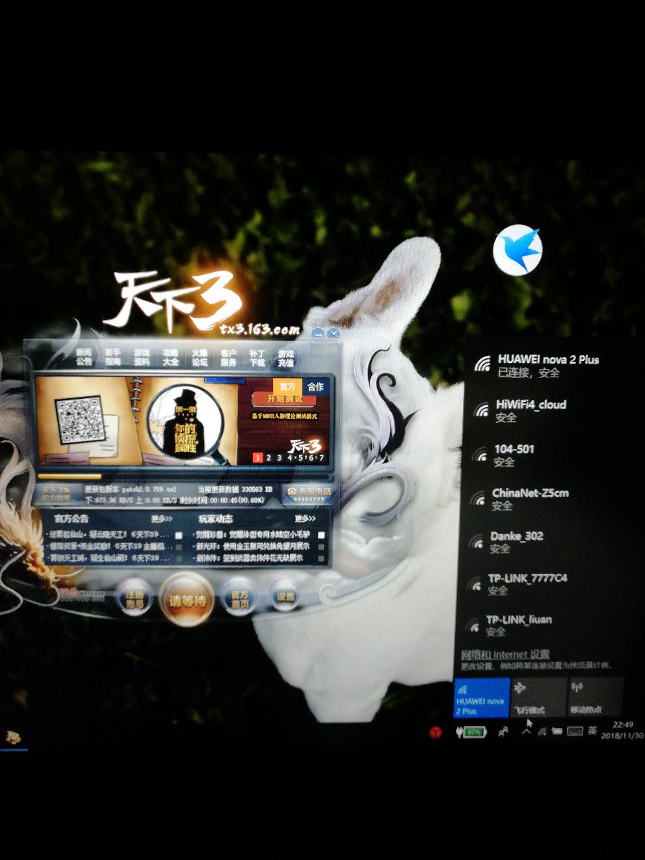This screenshot has width=645, height=860.
Task: Toggle the blue Wi-Fi HUAWEI nova tile
Action: click(x=482, y=697)
